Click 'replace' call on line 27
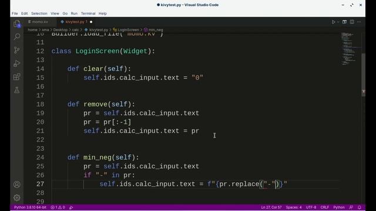 [x=246, y=184]
